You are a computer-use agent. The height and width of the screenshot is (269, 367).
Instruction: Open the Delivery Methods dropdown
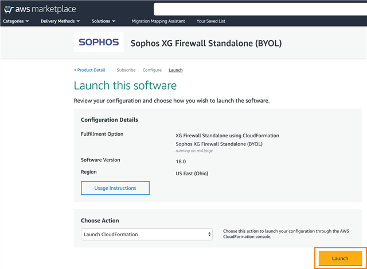(x=60, y=21)
